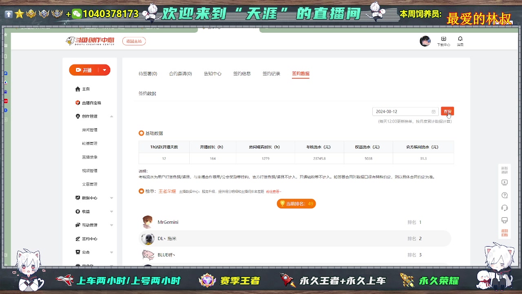Open 直播百宝箱 toolbox icon
Screen dimensions: 522x294
(x=78, y=103)
